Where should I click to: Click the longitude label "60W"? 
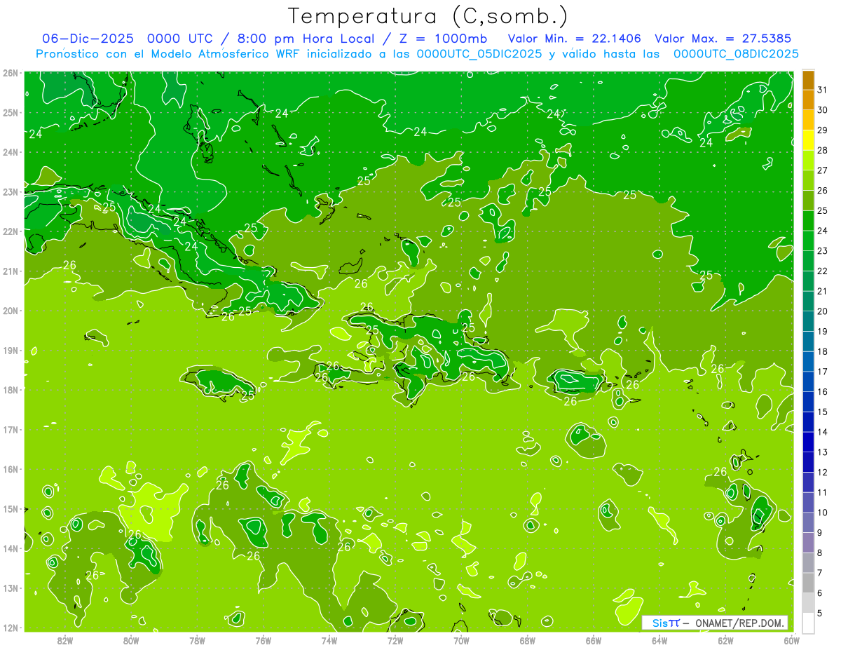click(x=791, y=641)
